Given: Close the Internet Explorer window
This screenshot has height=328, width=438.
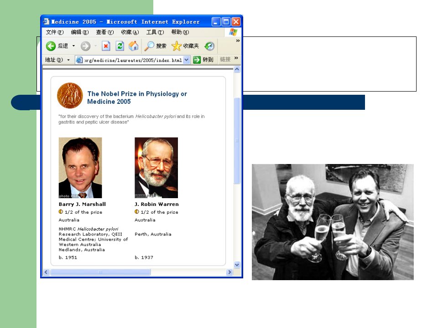Looking at the screenshot, I should [x=236, y=22].
